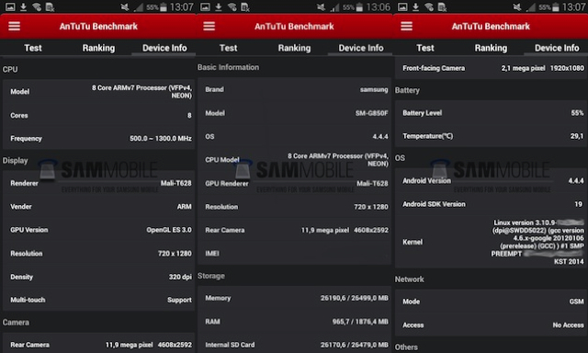This screenshot has height=353, width=588.
Task: Tap IMEI row in Basic Information
Action: [295, 253]
